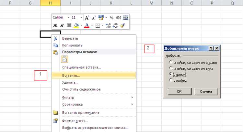243x132 pixels.
Task: Click the paste option clipboard icon
Action: point(64,59)
